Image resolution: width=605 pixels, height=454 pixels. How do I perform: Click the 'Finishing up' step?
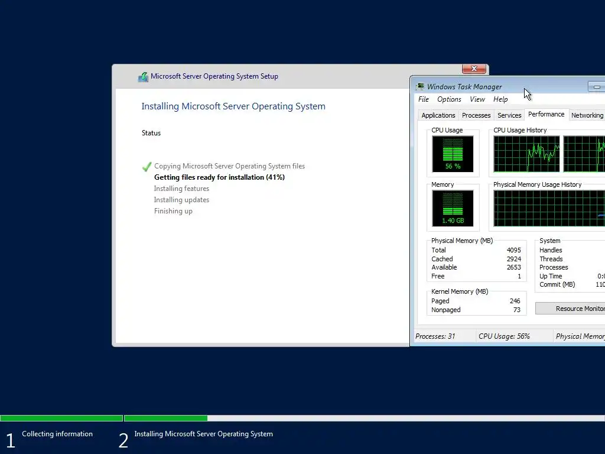click(173, 211)
